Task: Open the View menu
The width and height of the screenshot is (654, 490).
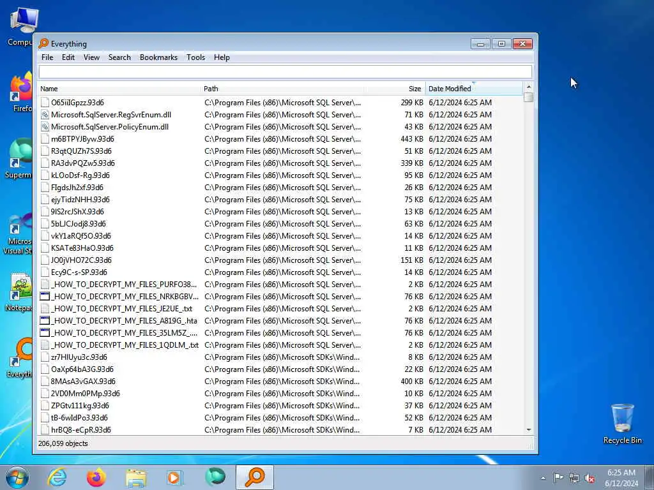Action: (x=91, y=57)
